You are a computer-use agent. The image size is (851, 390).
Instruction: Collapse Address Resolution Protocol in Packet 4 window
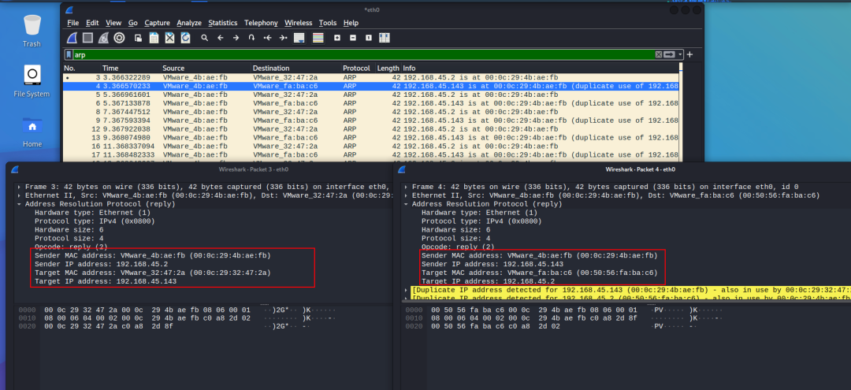pyautogui.click(x=406, y=203)
